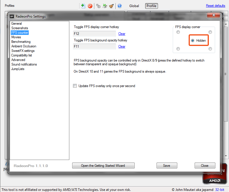
Task: Open SweetFX settings category
Action: 23,50
